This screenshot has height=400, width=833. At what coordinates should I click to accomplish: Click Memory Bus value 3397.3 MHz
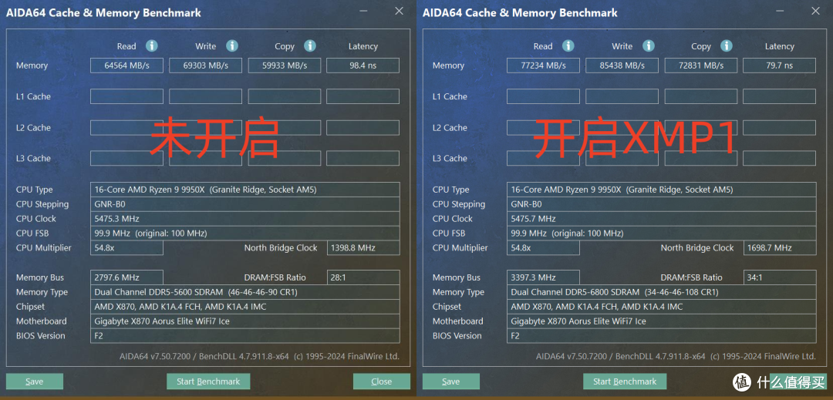[543, 277]
